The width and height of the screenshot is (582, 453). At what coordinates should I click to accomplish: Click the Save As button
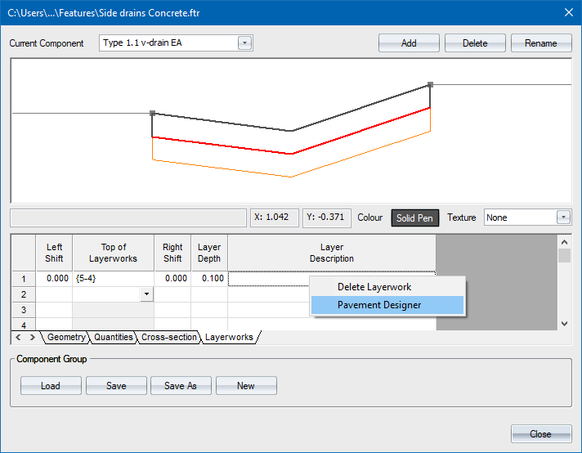pos(180,386)
